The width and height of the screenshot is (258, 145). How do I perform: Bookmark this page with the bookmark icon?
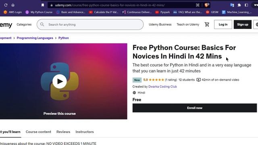pos(43,5)
